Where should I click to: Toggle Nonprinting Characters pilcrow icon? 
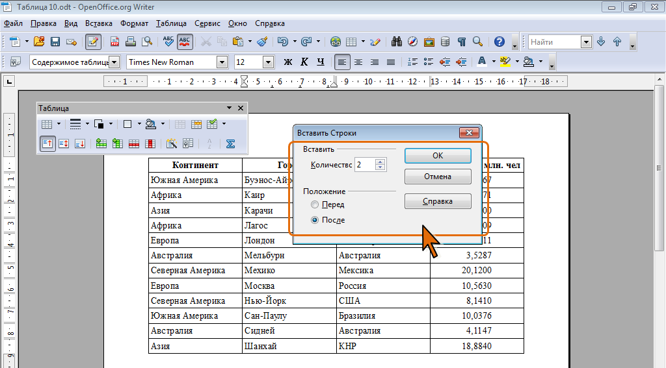pyautogui.click(x=461, y=42)
